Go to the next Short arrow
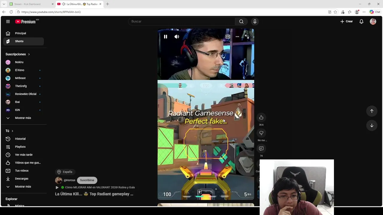 pos(372,125)
